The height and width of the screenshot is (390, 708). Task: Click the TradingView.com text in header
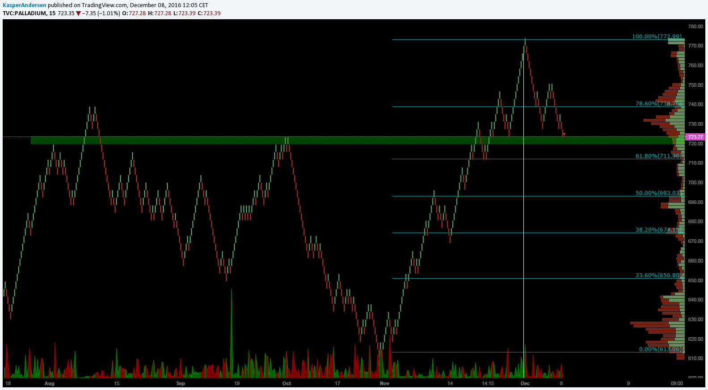(x=104, y=5)
